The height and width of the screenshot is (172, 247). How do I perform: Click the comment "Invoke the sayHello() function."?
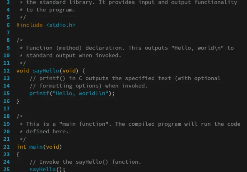(x=85, y=162)
